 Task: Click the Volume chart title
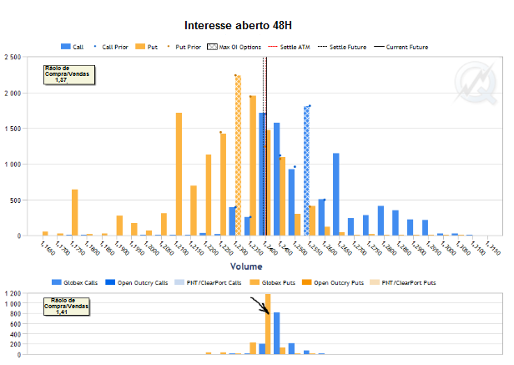coord(246,267)
